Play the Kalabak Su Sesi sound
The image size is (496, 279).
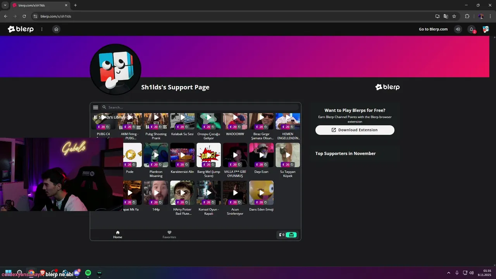[x=183, y=117]
